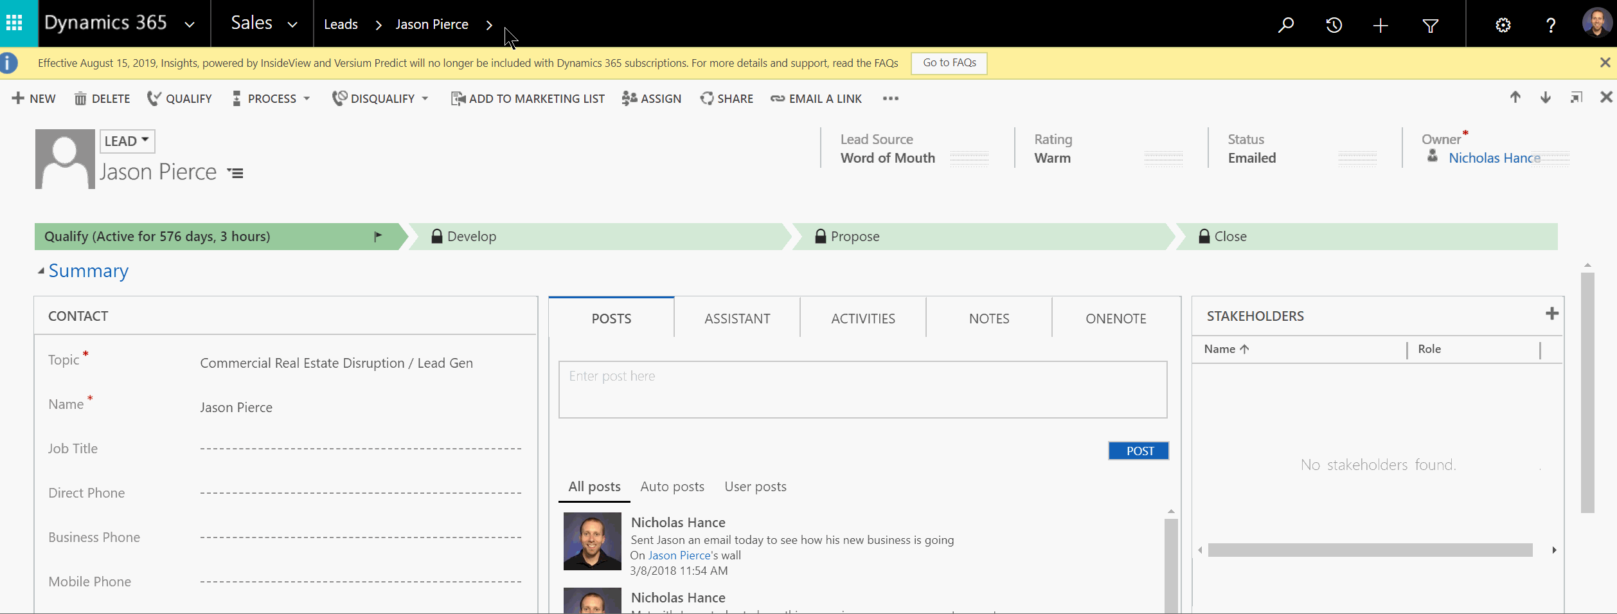Click QUALIFY lead command
This screenshot has height=614, width=1617.
(x=179, y=98)
